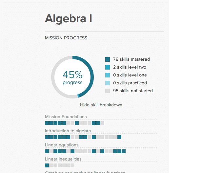This screenshot has height=173, width=201.
Task: Click the 45% progress donut chart center
Action: [x=72, y=77]
